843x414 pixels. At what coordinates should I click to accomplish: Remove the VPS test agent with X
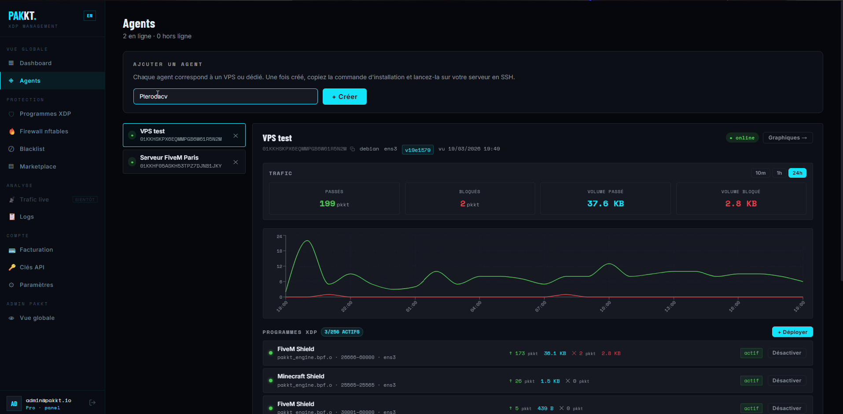236,136
